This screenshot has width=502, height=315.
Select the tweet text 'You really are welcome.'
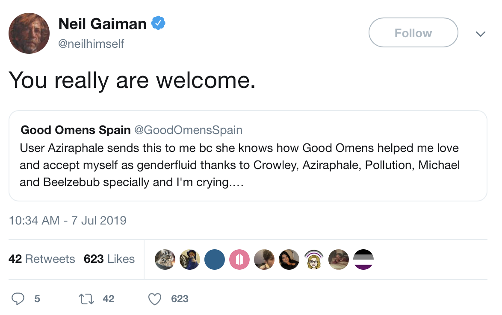tap(133, 80)
